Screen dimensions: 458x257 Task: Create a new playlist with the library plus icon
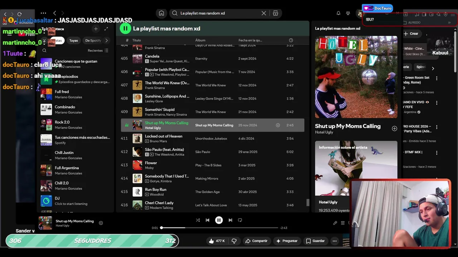click(x=96, y=29)
